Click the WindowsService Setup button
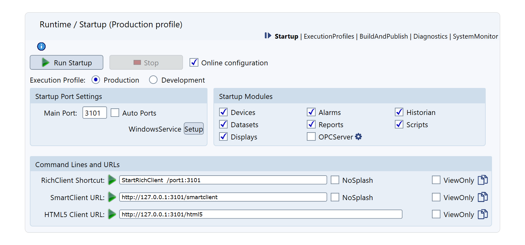525x245 pixels. click(194, 129)
